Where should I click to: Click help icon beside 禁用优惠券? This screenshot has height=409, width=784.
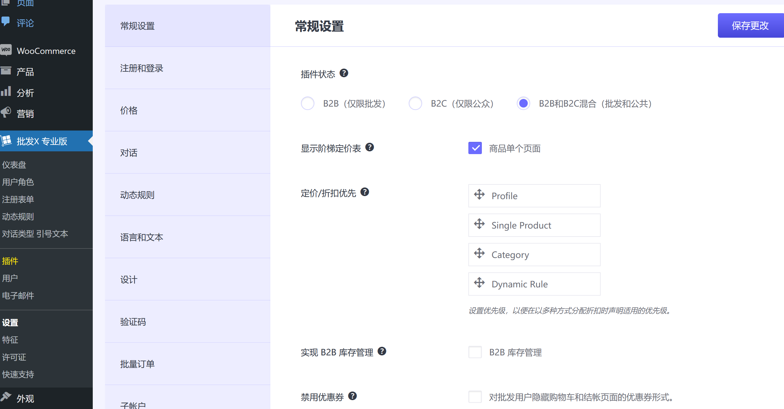pos(352,396)
